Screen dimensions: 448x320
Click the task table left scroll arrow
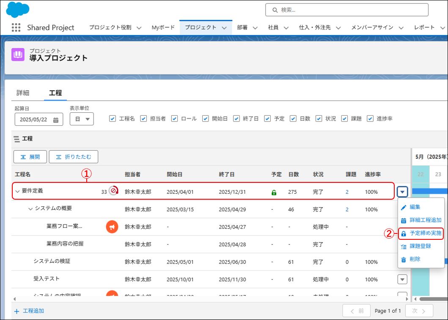pyautogui.click(x=14, y=299)
